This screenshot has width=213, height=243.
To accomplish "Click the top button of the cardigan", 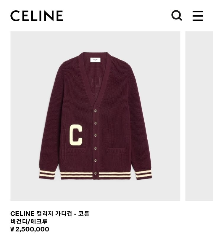I will (x=96, y=111).
